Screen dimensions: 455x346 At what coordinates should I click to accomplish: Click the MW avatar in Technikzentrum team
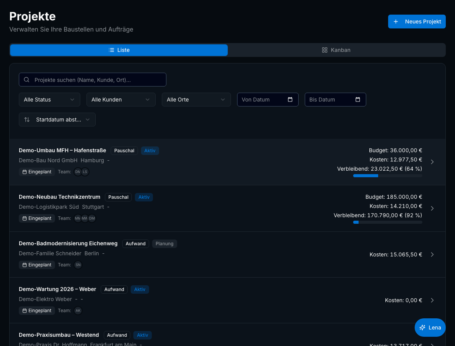coord(85,218)
